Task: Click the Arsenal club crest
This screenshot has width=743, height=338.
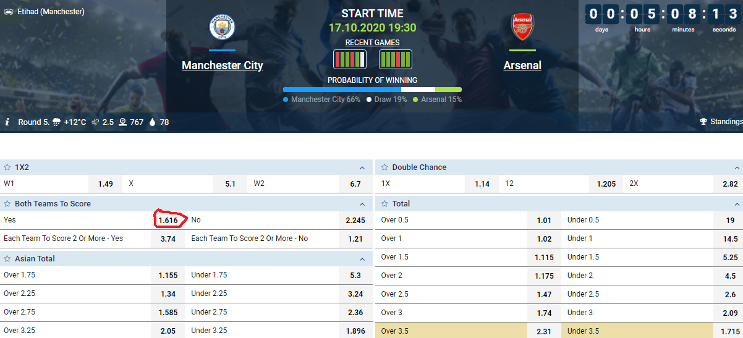Action: tap(522, 27)
